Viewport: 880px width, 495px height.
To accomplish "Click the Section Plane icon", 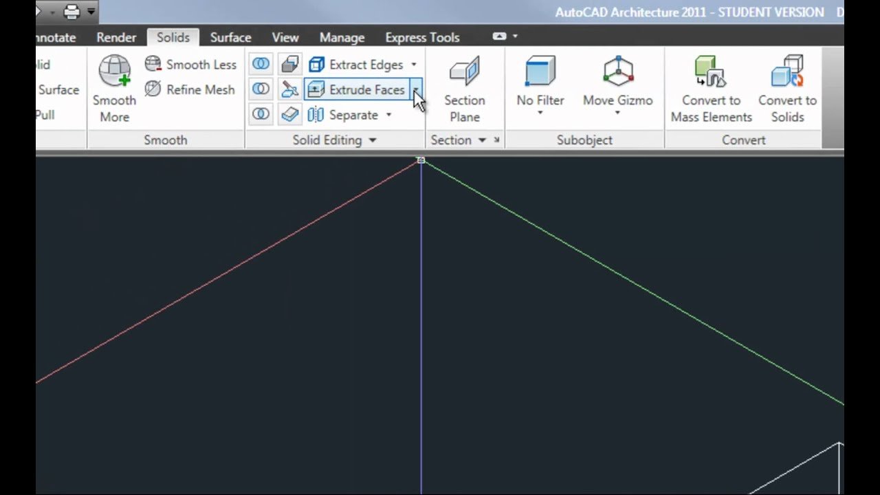I will click(x=464, y=72).
